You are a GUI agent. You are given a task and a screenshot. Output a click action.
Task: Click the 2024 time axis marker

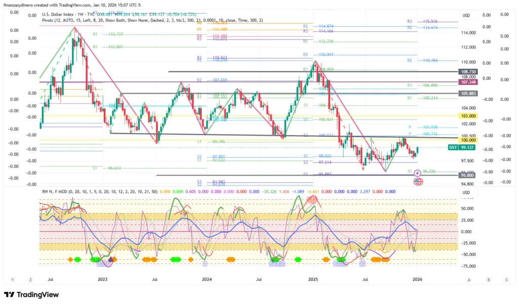[x=207, y=279]
